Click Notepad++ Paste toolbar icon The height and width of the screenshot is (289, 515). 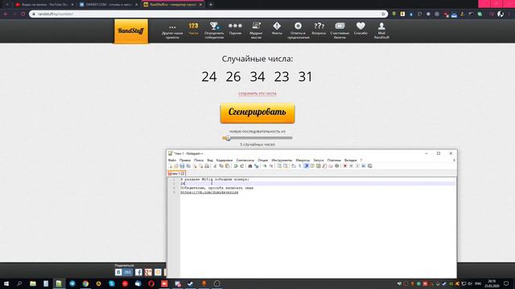[x=227, y=166]
